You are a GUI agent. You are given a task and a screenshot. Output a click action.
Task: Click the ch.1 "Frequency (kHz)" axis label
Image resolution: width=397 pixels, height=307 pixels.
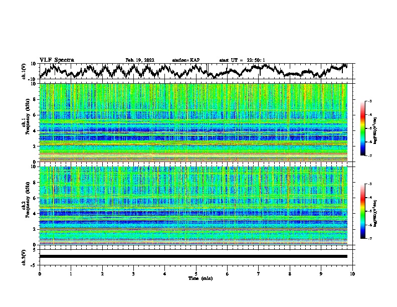click(27, 117)
